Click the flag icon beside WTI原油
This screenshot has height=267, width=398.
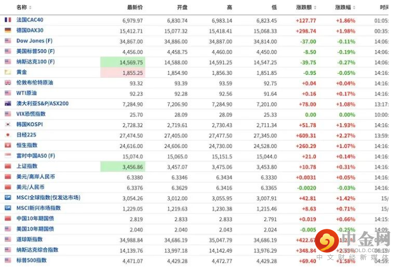pyautogui.click(x=8, y=93)
